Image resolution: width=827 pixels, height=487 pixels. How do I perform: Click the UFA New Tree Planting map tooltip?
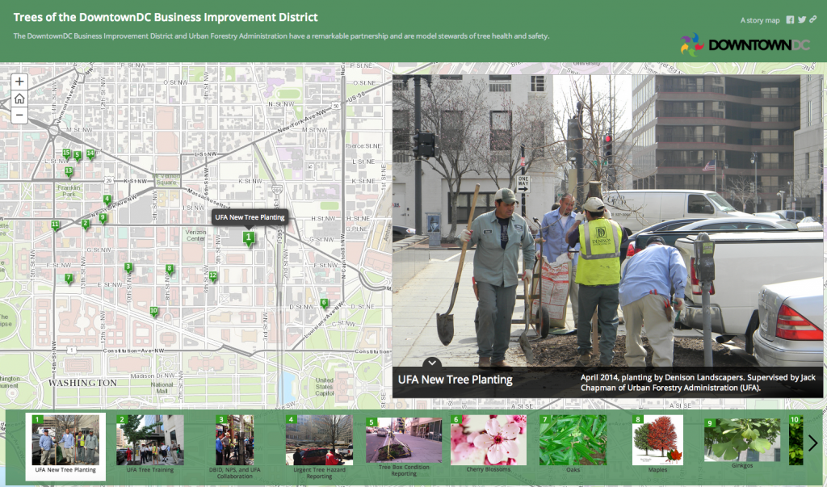(x=249, y=216)
